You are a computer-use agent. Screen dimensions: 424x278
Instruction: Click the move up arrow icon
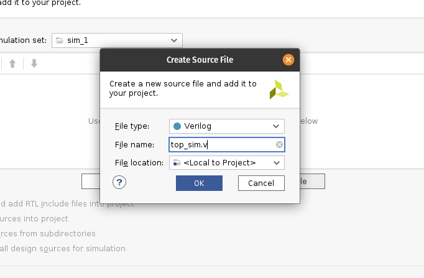(12, 63)
